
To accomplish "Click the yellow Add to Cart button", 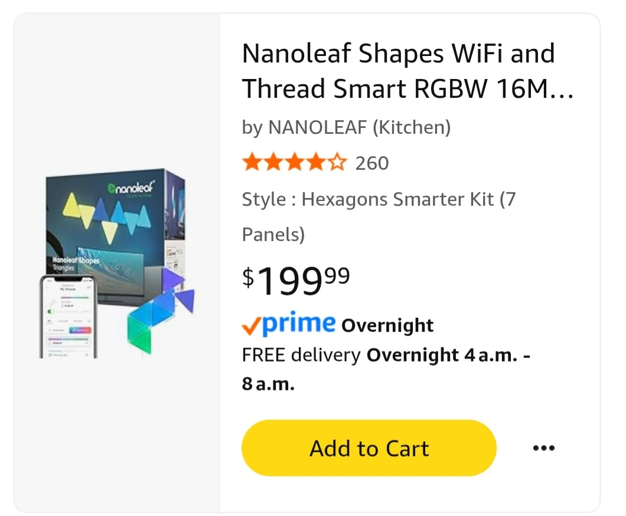I will (369, 448).
